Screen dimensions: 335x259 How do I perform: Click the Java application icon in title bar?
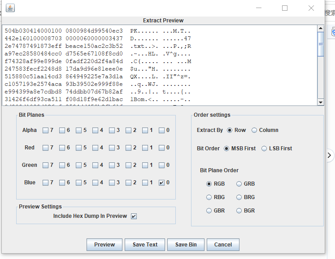coord(10,8)
